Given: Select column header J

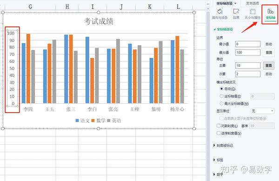Looking at the screenshot, I should click(x=121, y=7).
